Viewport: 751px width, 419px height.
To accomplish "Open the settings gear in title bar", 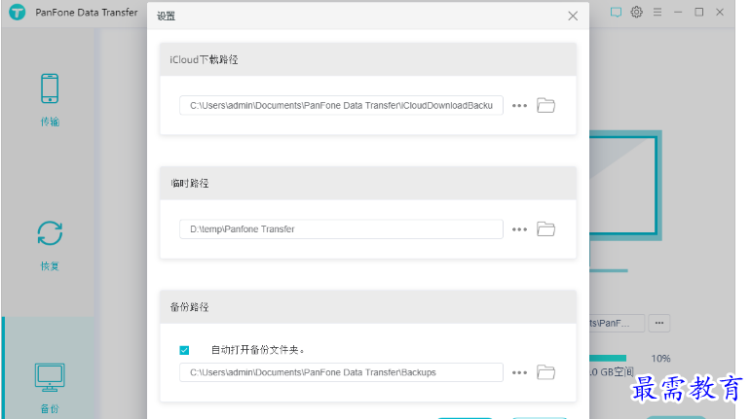I will 636,12.
